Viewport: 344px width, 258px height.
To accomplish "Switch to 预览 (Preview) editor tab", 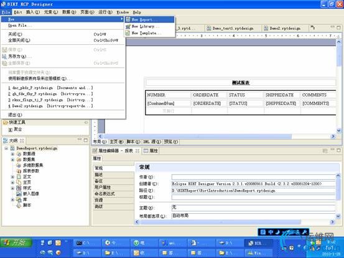I will [x=171, y=142].
